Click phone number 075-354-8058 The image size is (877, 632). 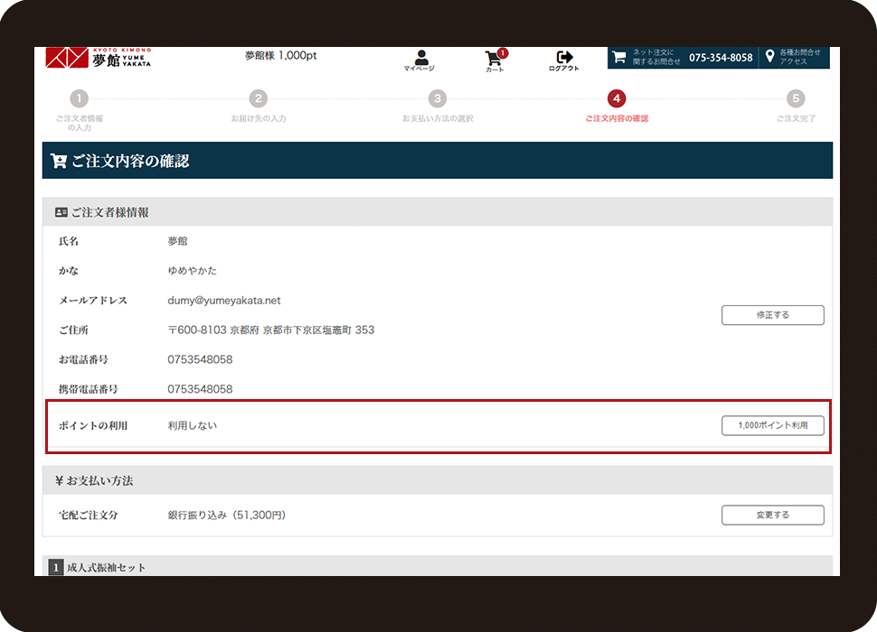click(x=721, y=58)
